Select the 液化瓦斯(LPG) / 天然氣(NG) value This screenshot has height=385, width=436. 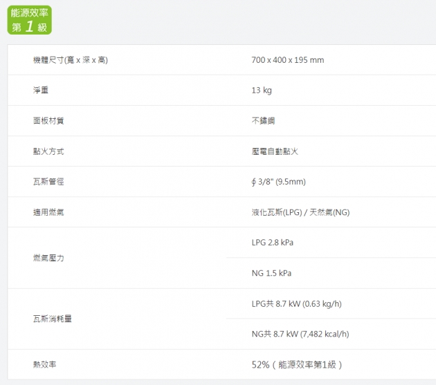click(300, 212)
